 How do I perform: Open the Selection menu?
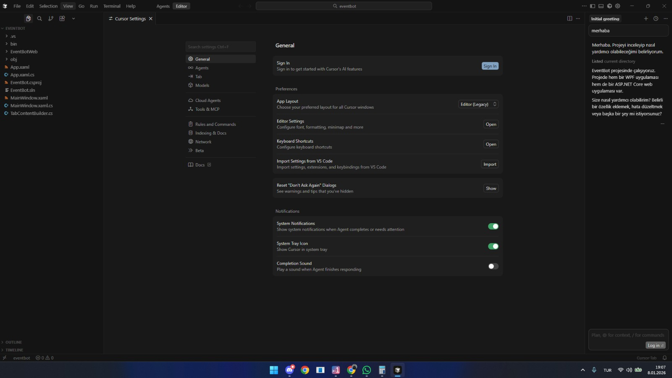[x=48, y=6]
